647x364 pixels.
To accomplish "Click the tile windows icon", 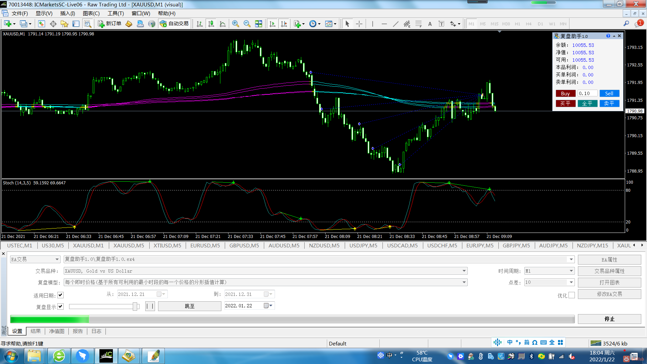I will [258, 24].
